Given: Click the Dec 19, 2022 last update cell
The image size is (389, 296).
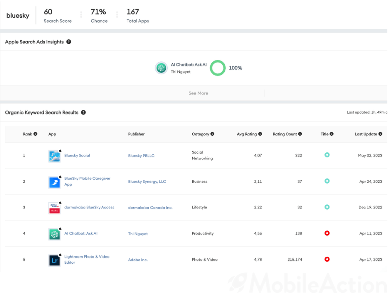Looking at the screenshot, I should [x=370, y=207].
